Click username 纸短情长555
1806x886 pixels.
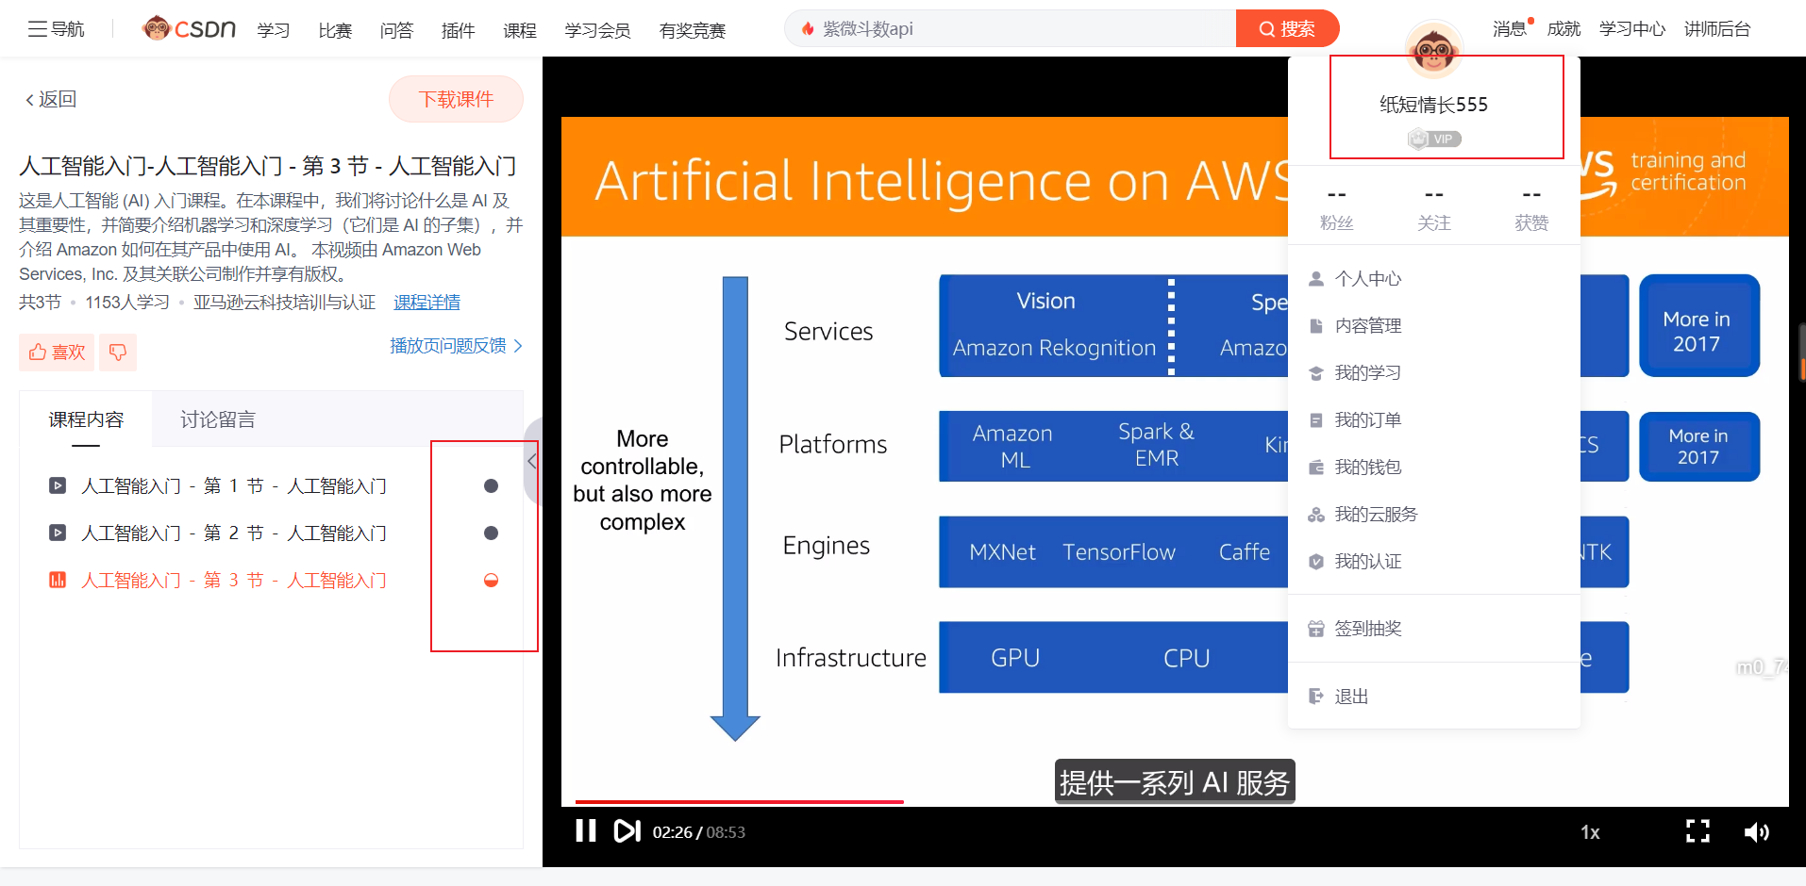(1433, 105)
